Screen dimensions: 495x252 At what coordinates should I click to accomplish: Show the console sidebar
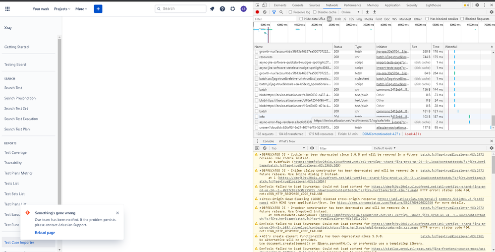coord(257,148)
